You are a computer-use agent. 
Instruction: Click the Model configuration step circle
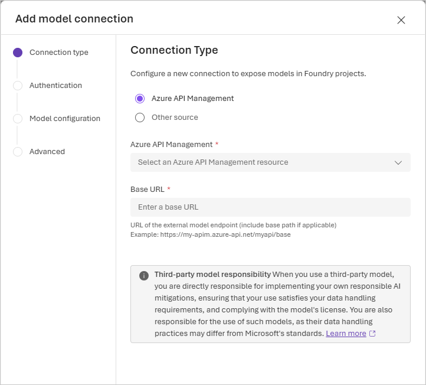(x=18, y=119)
